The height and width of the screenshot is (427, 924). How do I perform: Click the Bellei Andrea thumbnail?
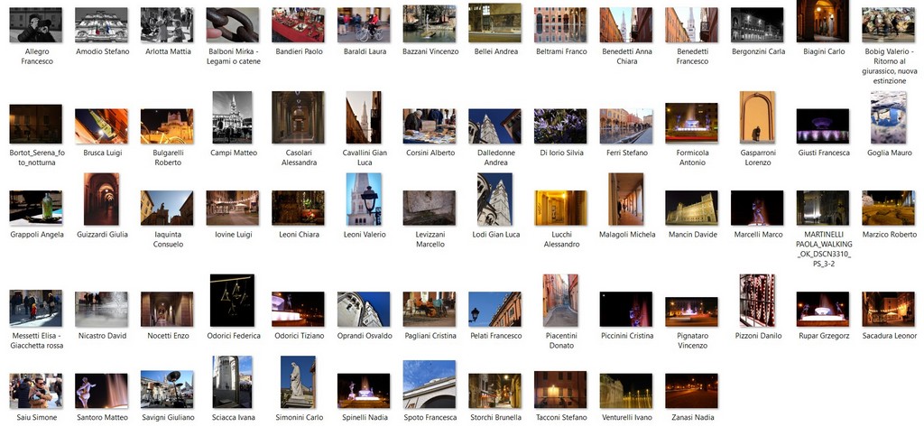tap(495, 23)
